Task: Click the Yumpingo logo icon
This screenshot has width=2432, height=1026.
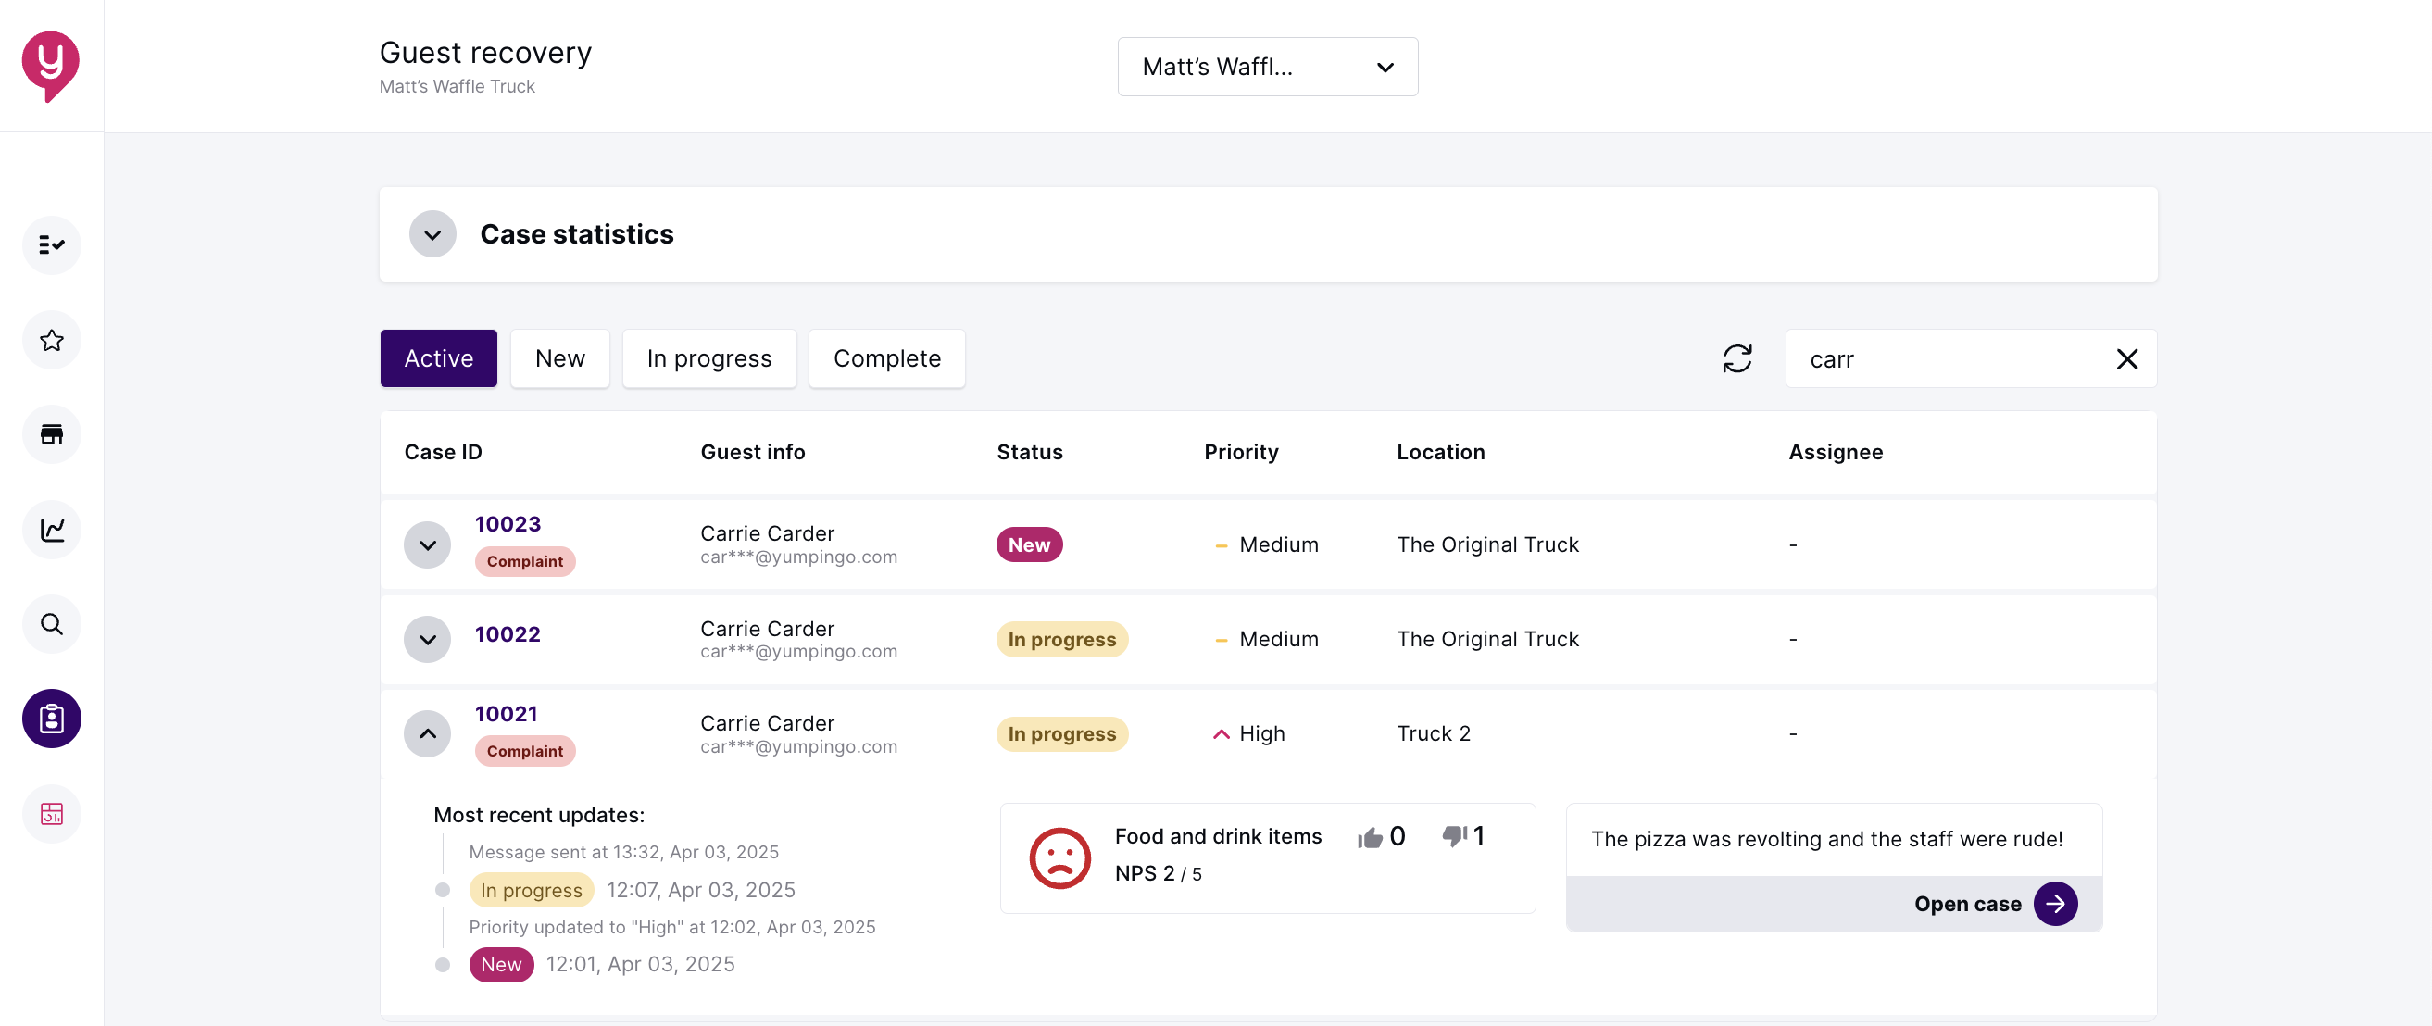Action: coord(50,64)
